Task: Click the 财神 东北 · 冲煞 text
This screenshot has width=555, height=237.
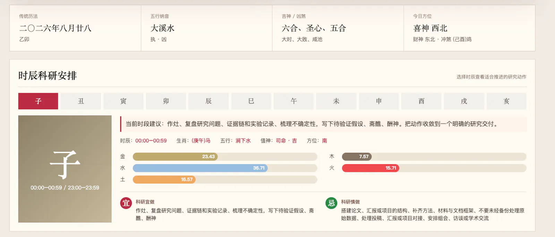Action: coord(442,39)
